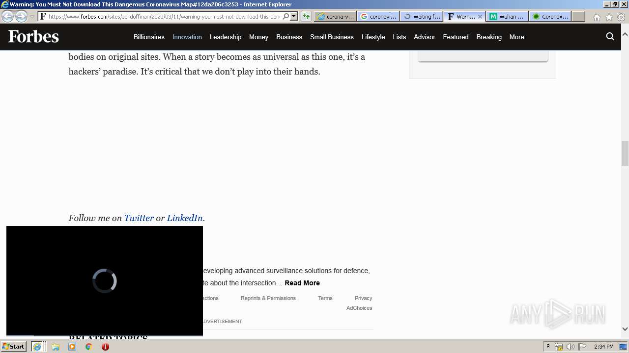
Task: Open the AdChoices link
Action: 359,308
